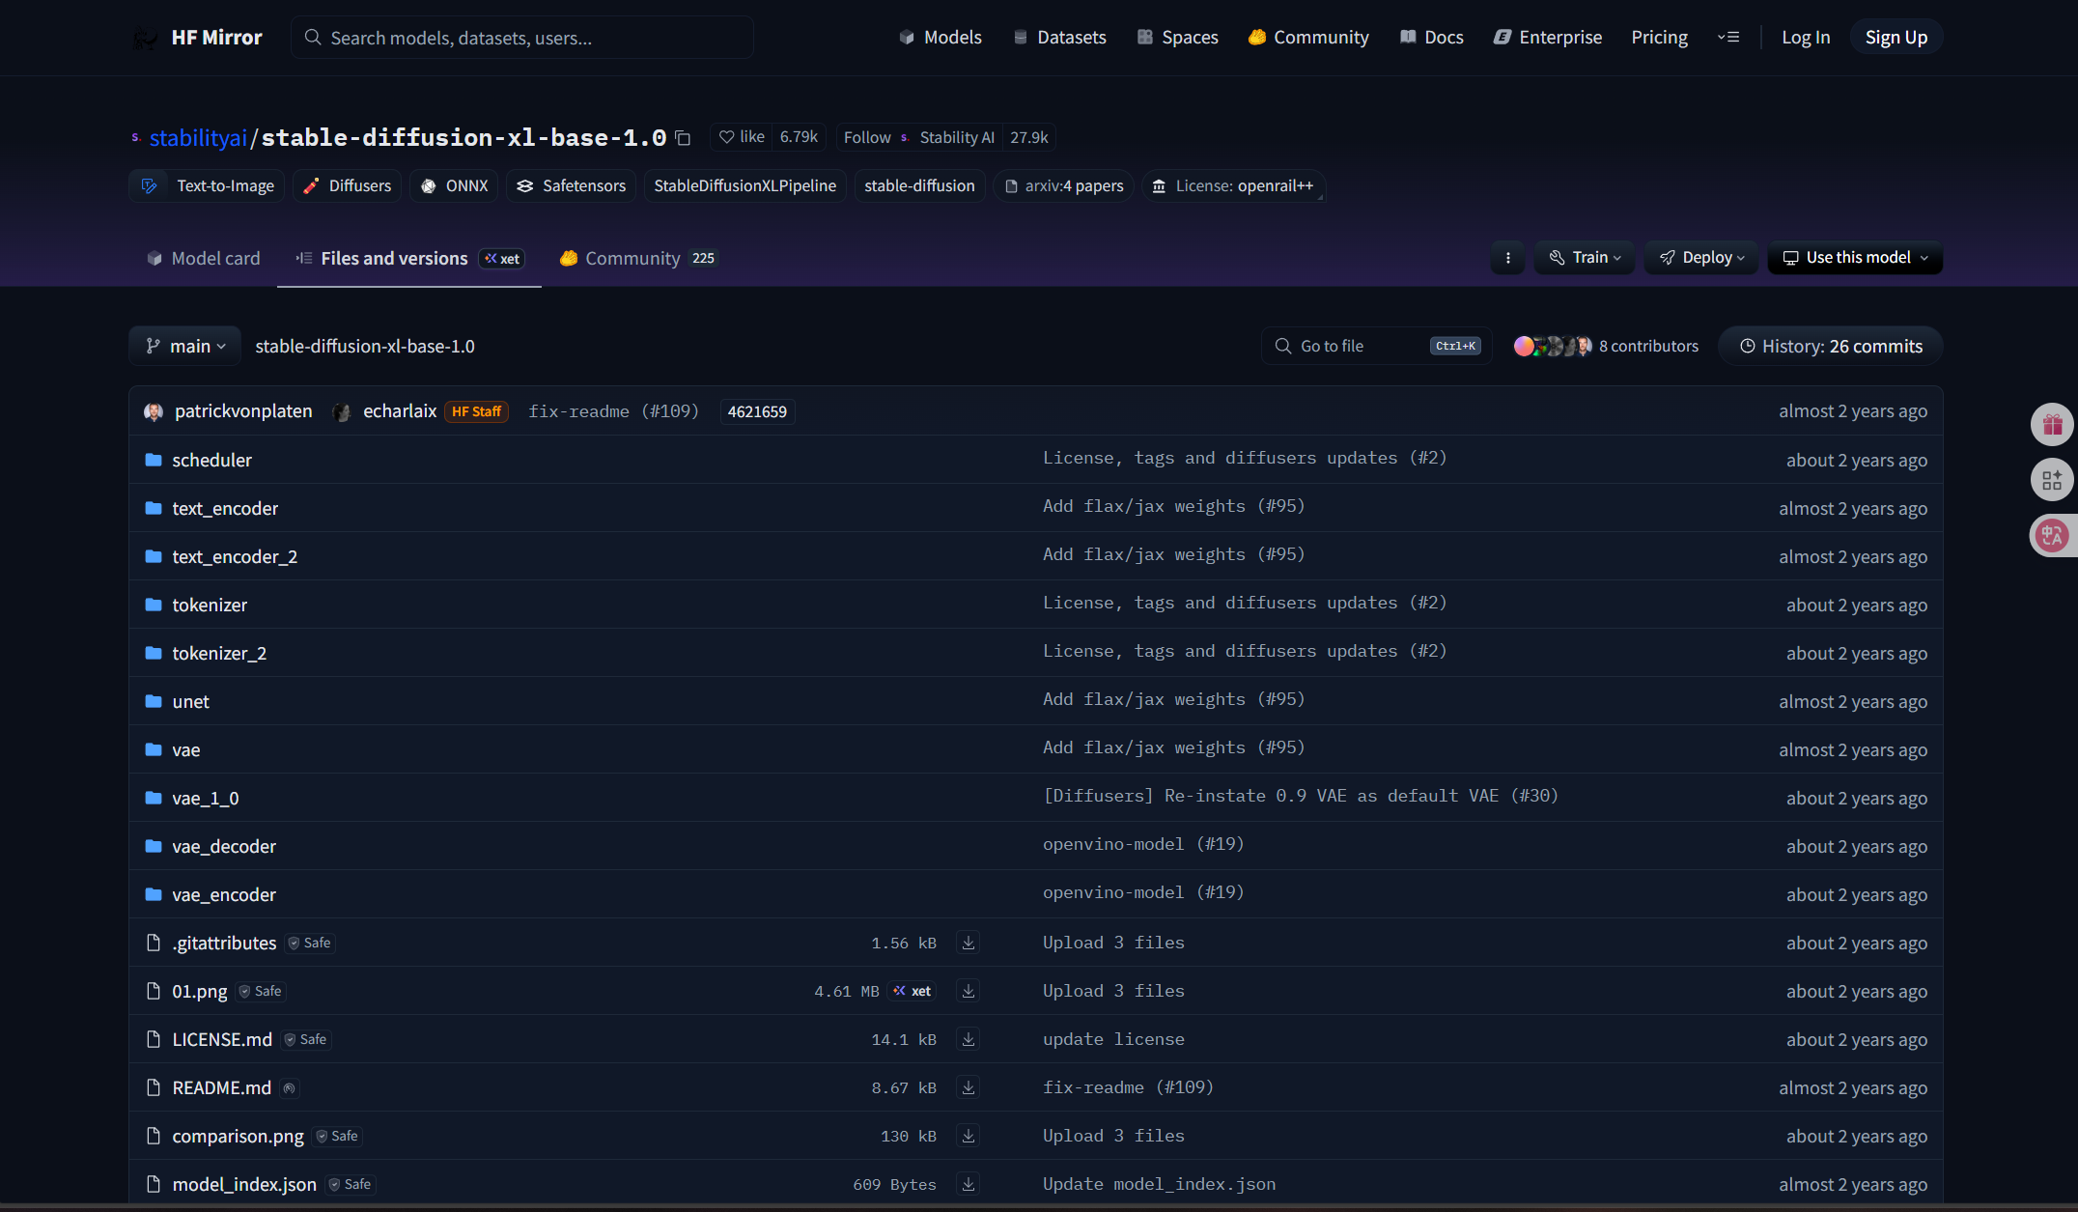Click the 8 contributors link
Viewport: 2078px width, 1212px height.
pos(1648,346)
